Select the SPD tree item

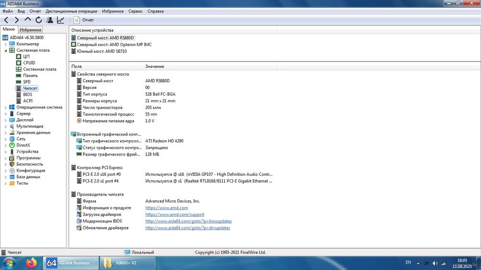26,82
